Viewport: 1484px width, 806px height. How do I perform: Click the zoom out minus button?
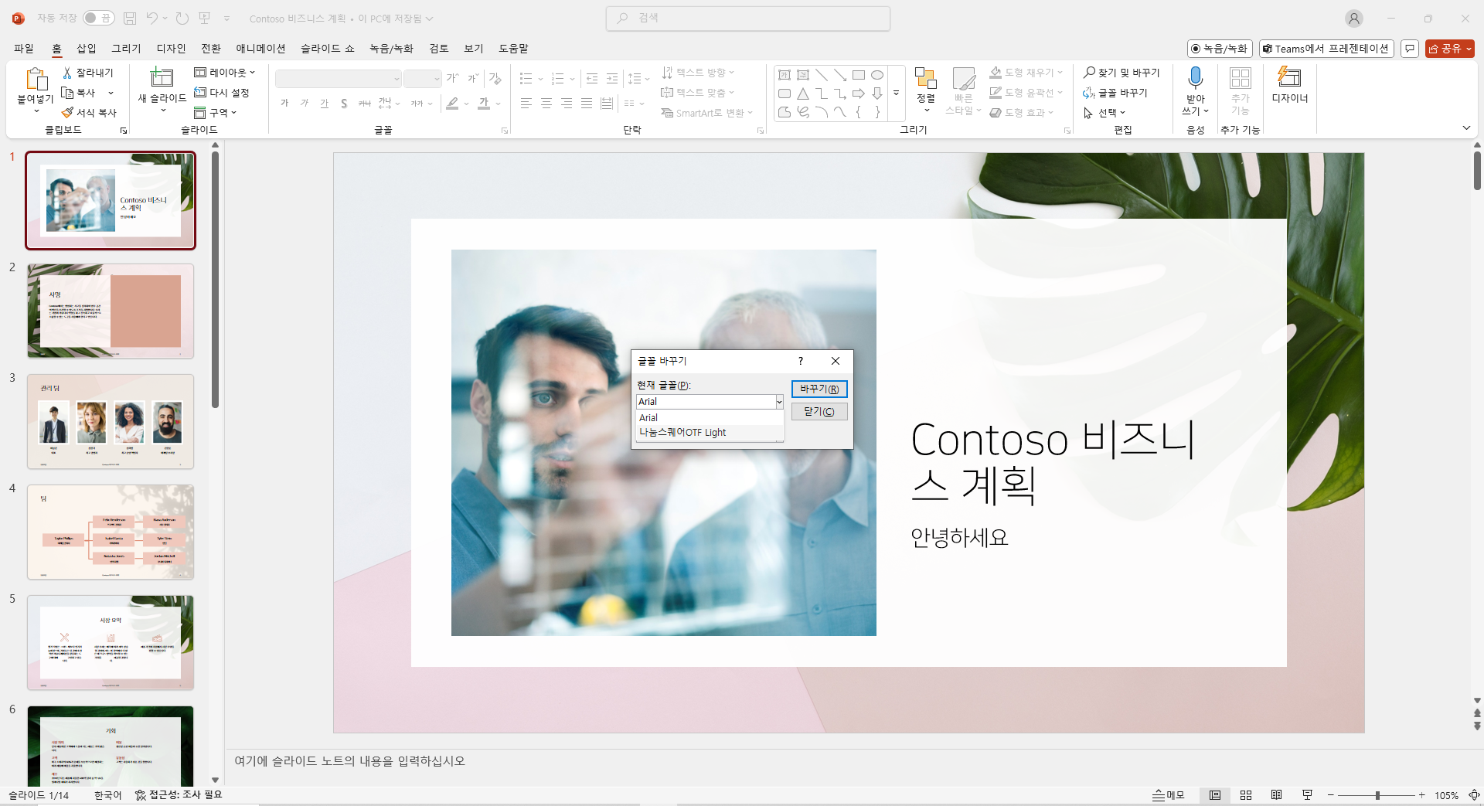(1331, 795)
